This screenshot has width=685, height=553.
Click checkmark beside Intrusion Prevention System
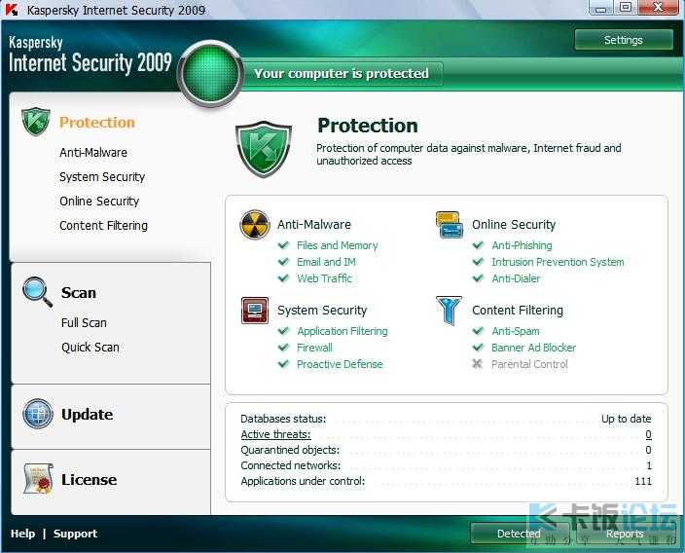pos(478,262)
